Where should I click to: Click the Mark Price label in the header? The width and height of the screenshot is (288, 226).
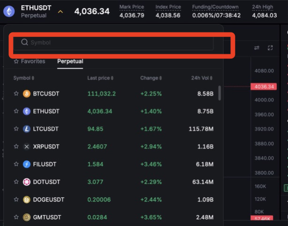point(132,7)
